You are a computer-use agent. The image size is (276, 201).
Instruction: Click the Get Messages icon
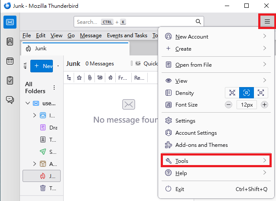coord(25,66)
